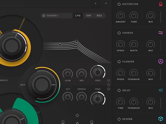Click the Chorus WIDTH knob
166x124 pixels.
(x=134, y=44)
